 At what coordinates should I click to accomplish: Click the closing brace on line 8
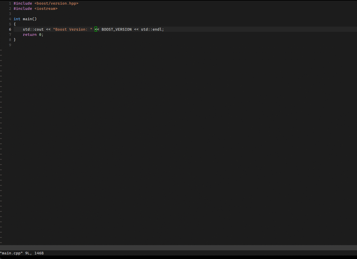[14, 40]
